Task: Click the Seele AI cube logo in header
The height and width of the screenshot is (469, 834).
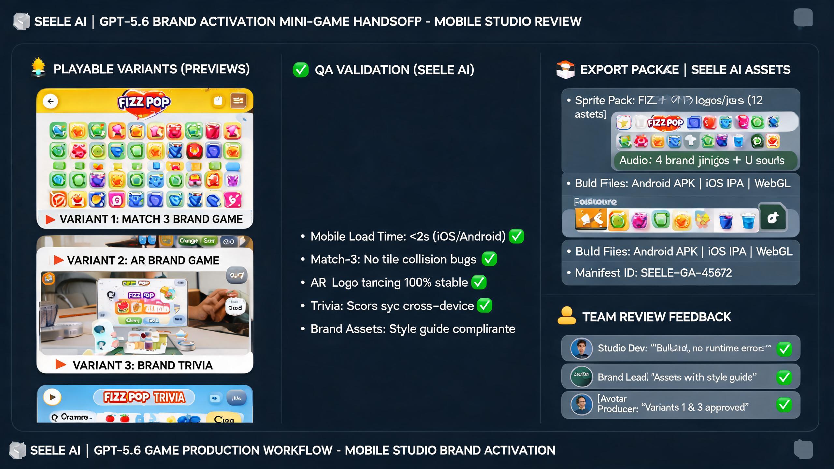Action: (22, 21)
